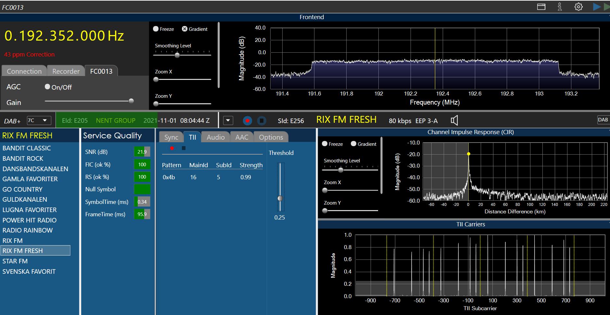Disable Gradient in Frontend spectrum
This screenshot has width=610, height=315.
pyautogui.click(x=184, y=29)
